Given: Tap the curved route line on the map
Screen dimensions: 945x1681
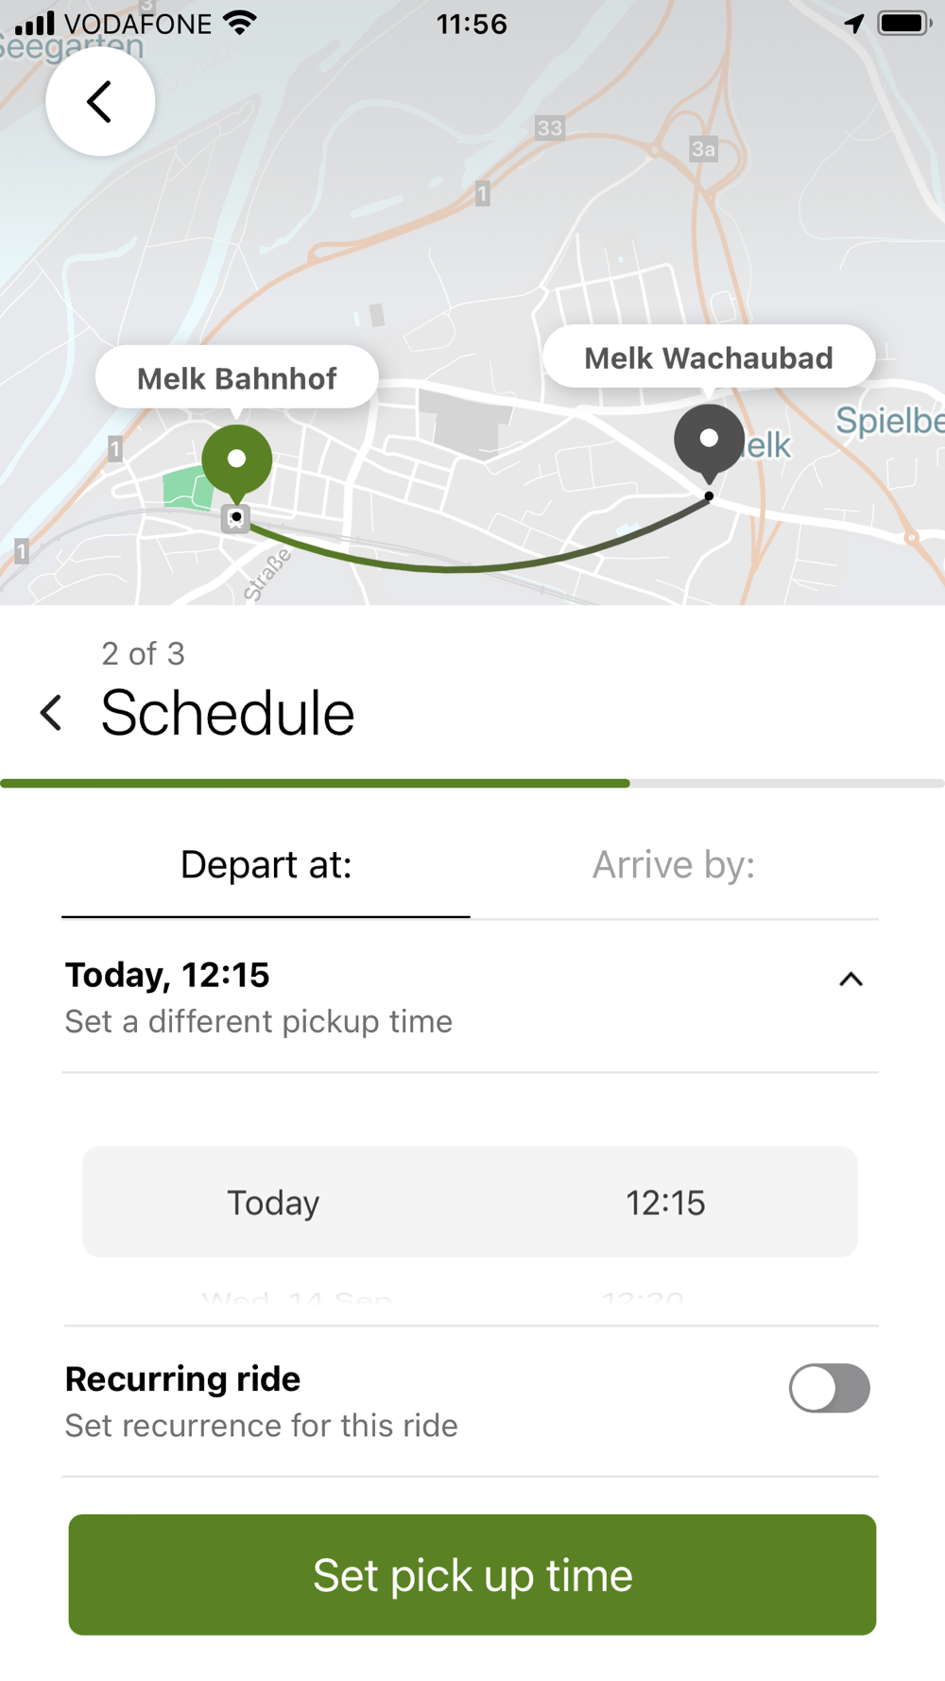Looking at the screenshot, I should point(454,569).
